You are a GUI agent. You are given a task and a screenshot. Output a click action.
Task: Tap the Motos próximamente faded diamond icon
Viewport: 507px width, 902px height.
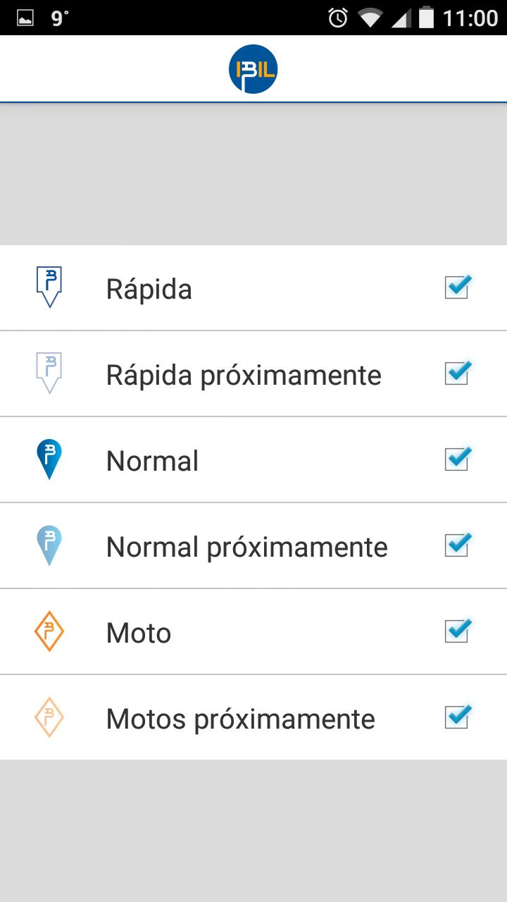click(49, 717)
